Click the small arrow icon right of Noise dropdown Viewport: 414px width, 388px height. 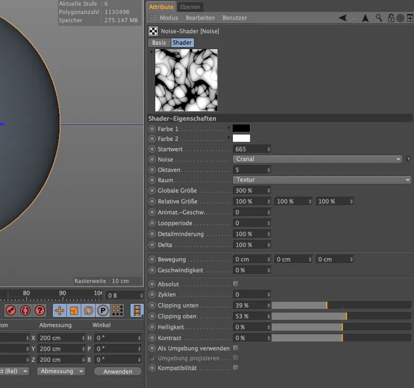click(408, 159)
